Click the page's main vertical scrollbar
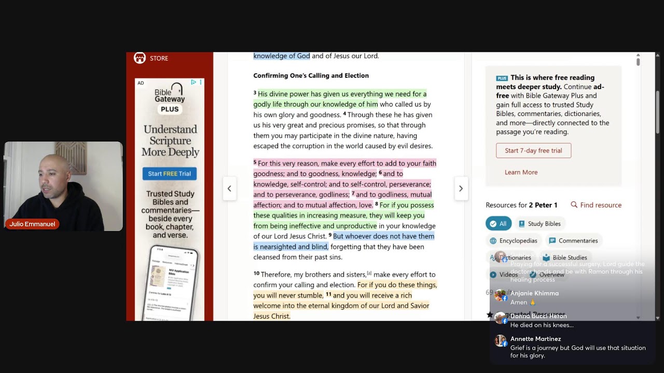This screenshot has width=664, height=373. [658, 111]
